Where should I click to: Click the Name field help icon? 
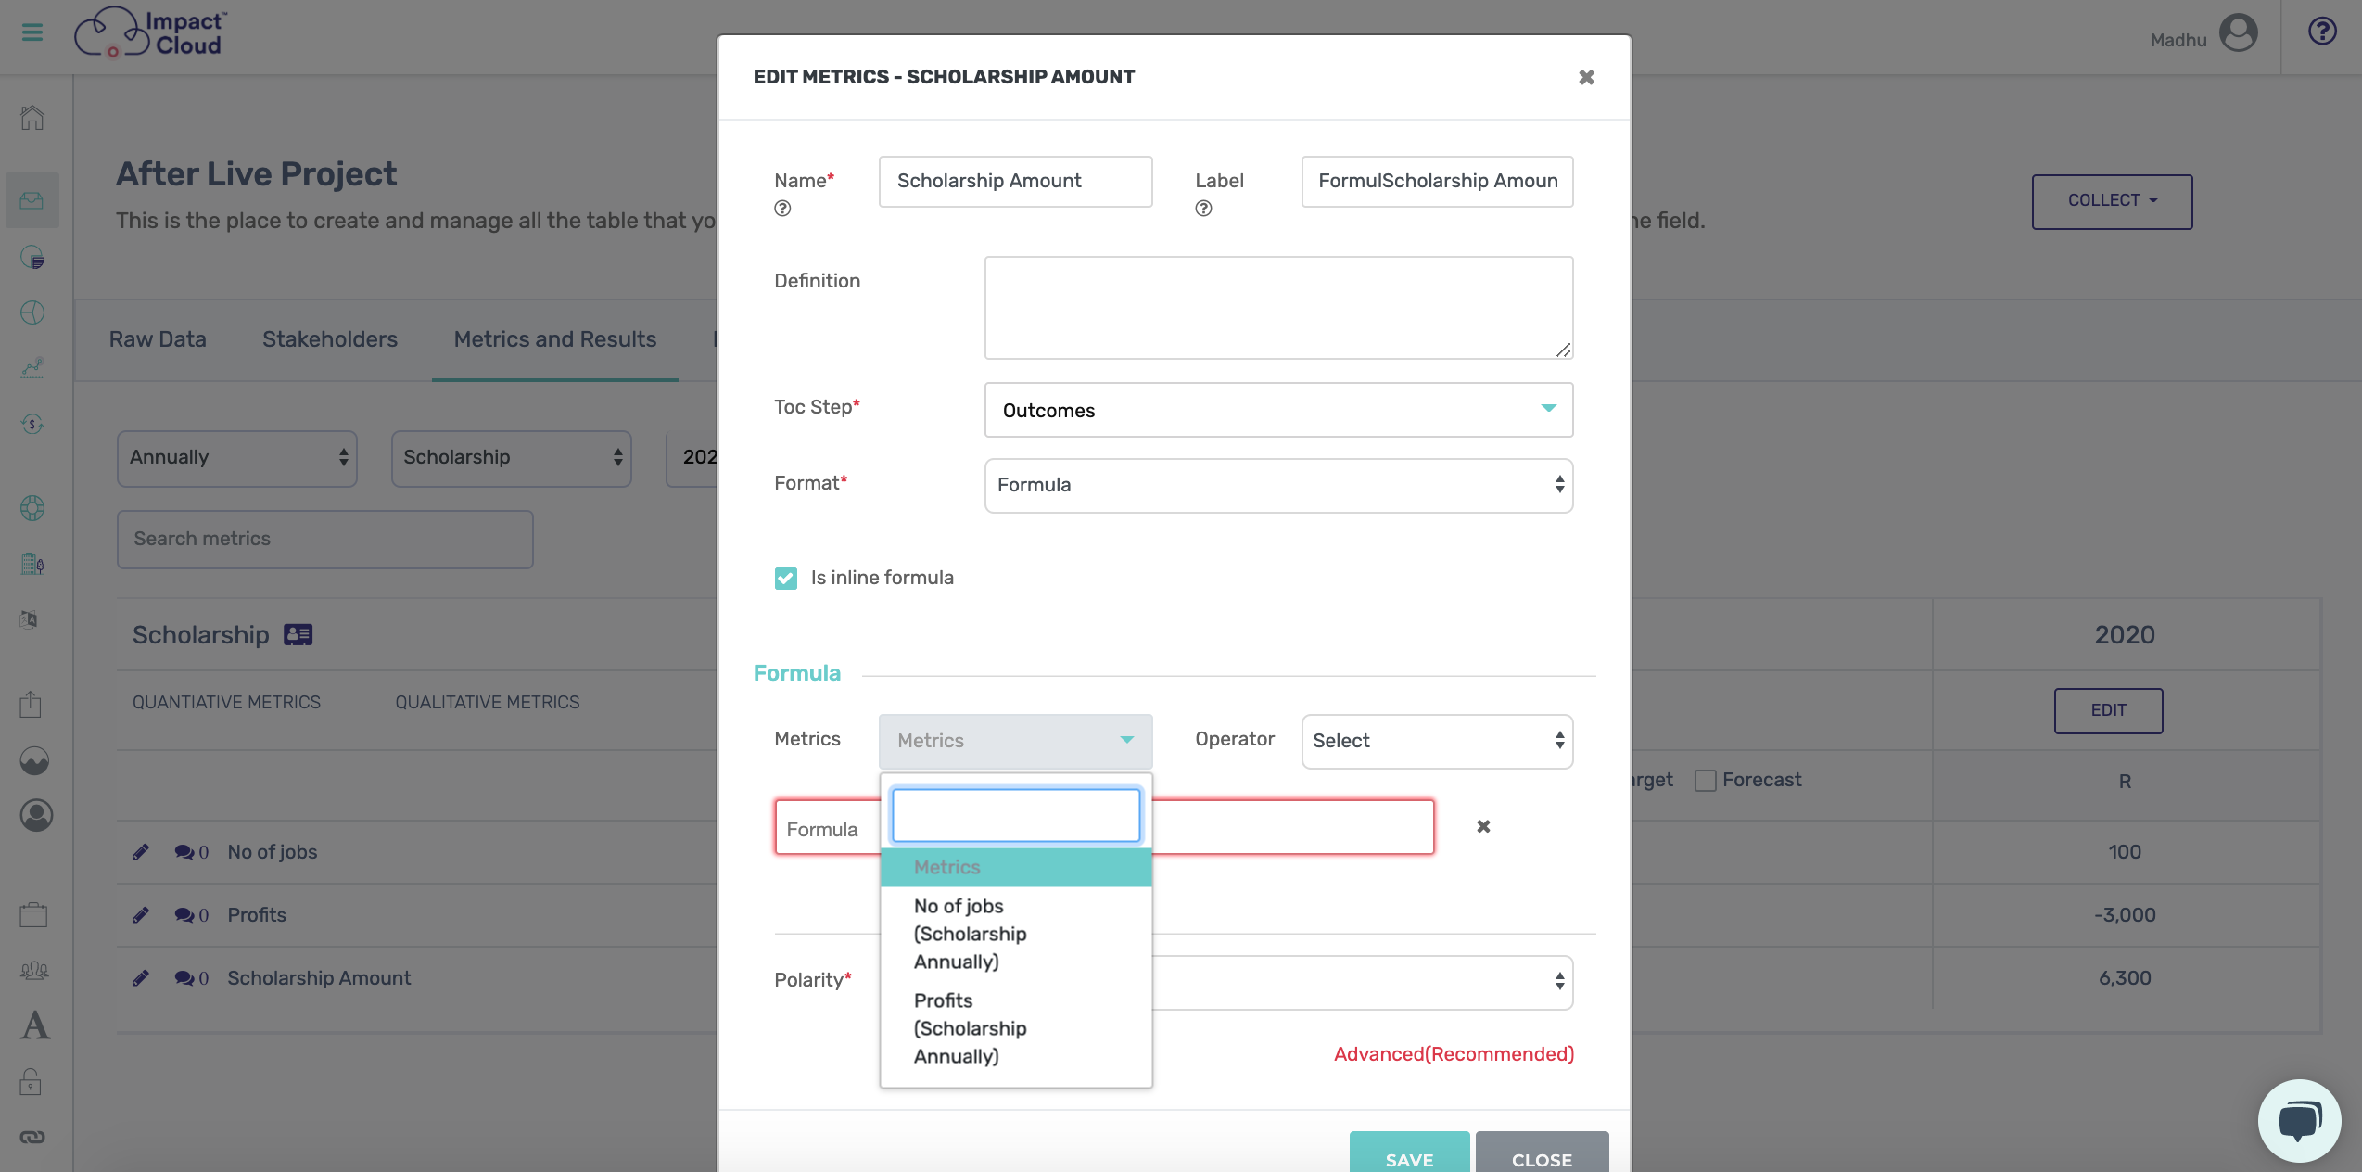[x=782, y=209]
